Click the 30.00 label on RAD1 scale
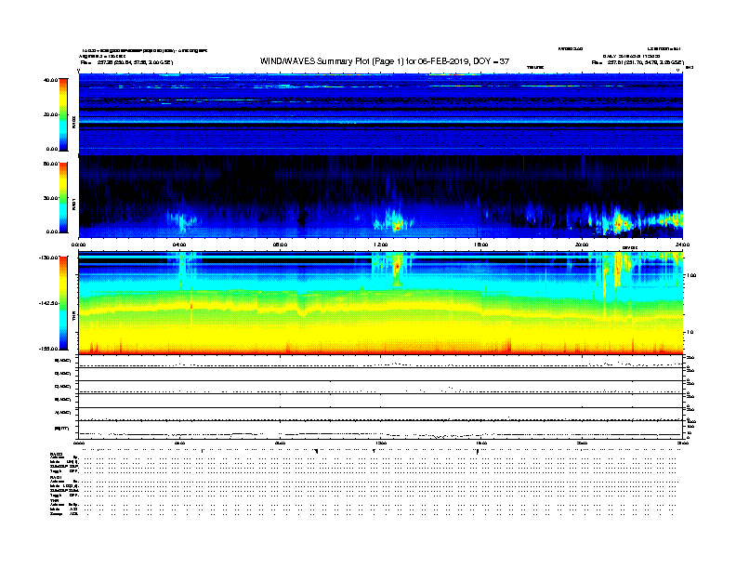736x569 pixels. pyautogui.click(x=50, y=198)
